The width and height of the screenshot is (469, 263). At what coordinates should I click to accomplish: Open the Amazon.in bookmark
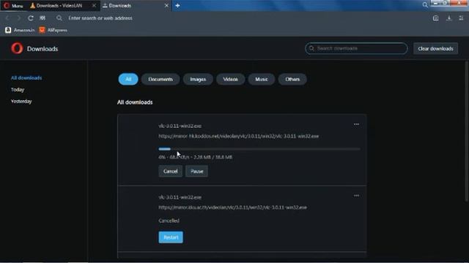tap(20, 30)
